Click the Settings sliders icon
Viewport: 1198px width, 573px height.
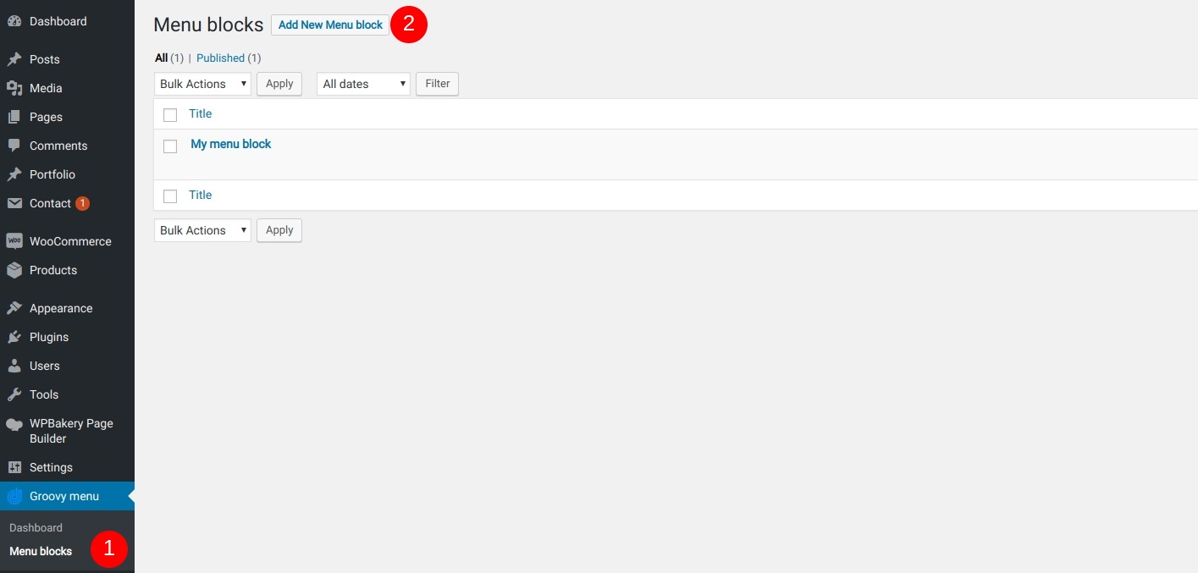coord(14,467)
